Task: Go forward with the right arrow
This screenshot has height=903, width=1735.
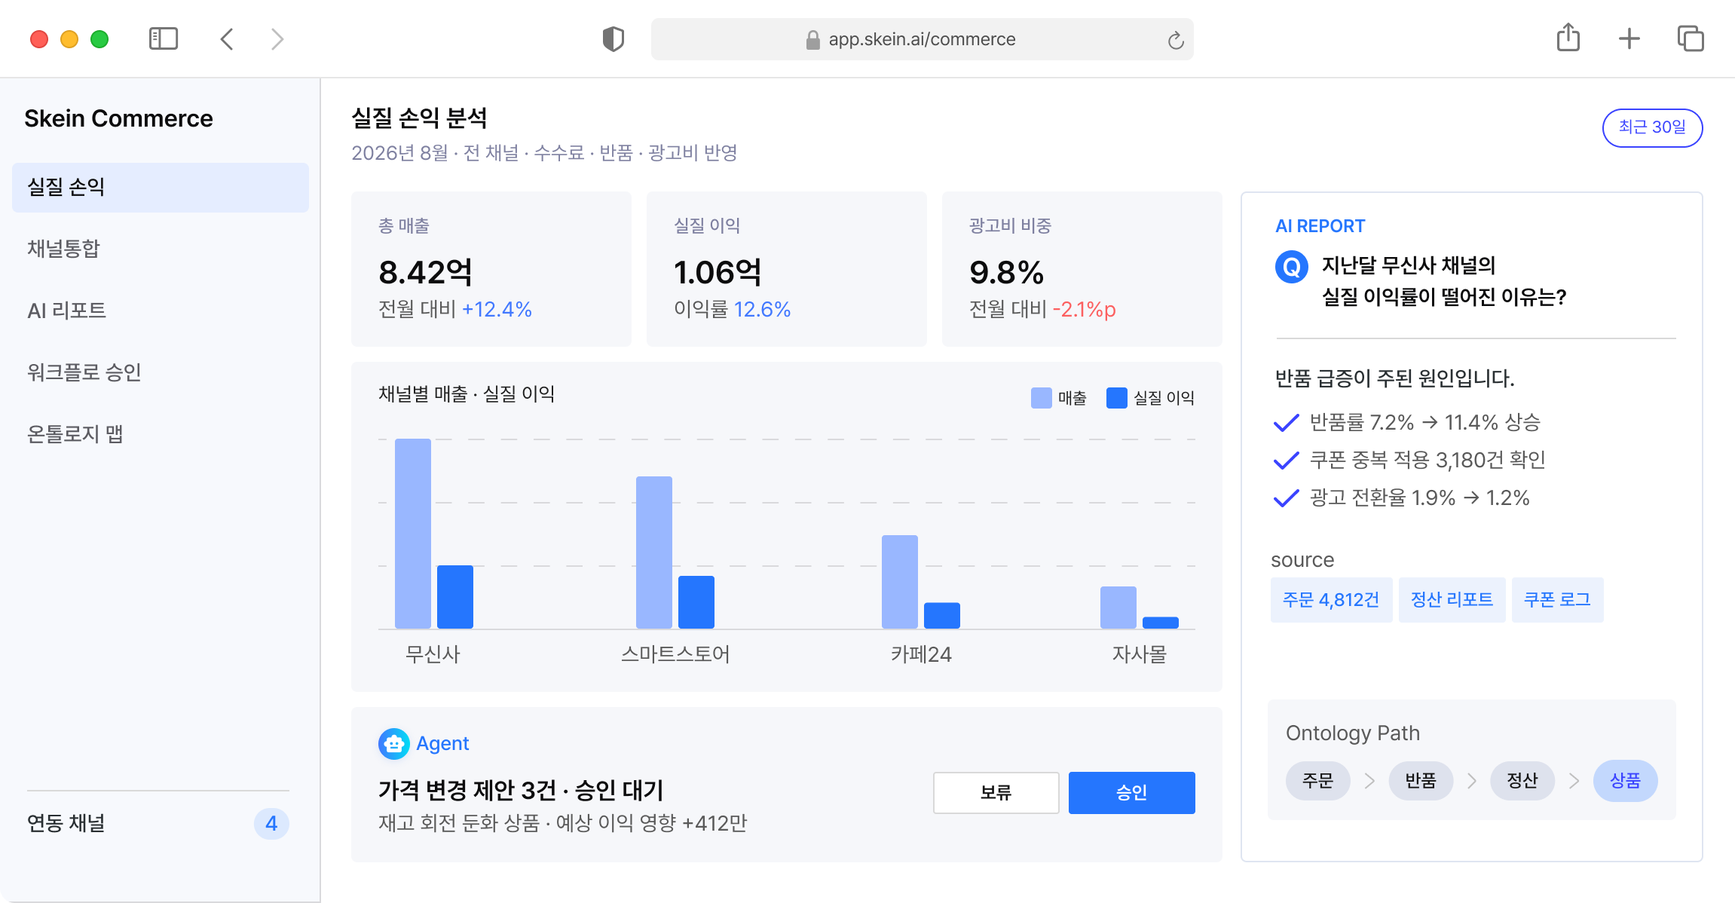Action: [277, 38]
